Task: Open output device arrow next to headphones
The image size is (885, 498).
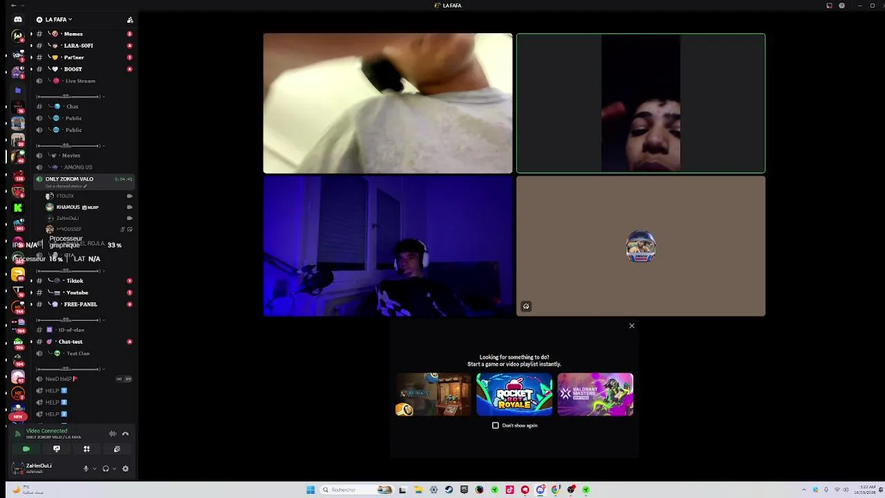Action: (114, 468)
